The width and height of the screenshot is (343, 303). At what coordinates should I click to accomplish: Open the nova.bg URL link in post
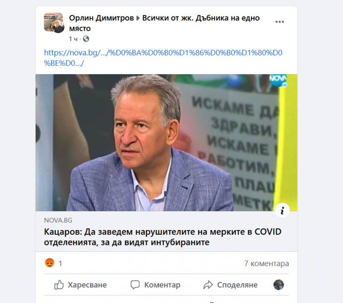[x=163, y=58]
